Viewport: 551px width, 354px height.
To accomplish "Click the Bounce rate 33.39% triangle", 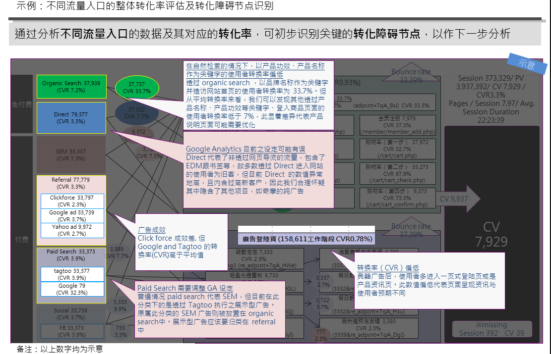I will 411,72.
